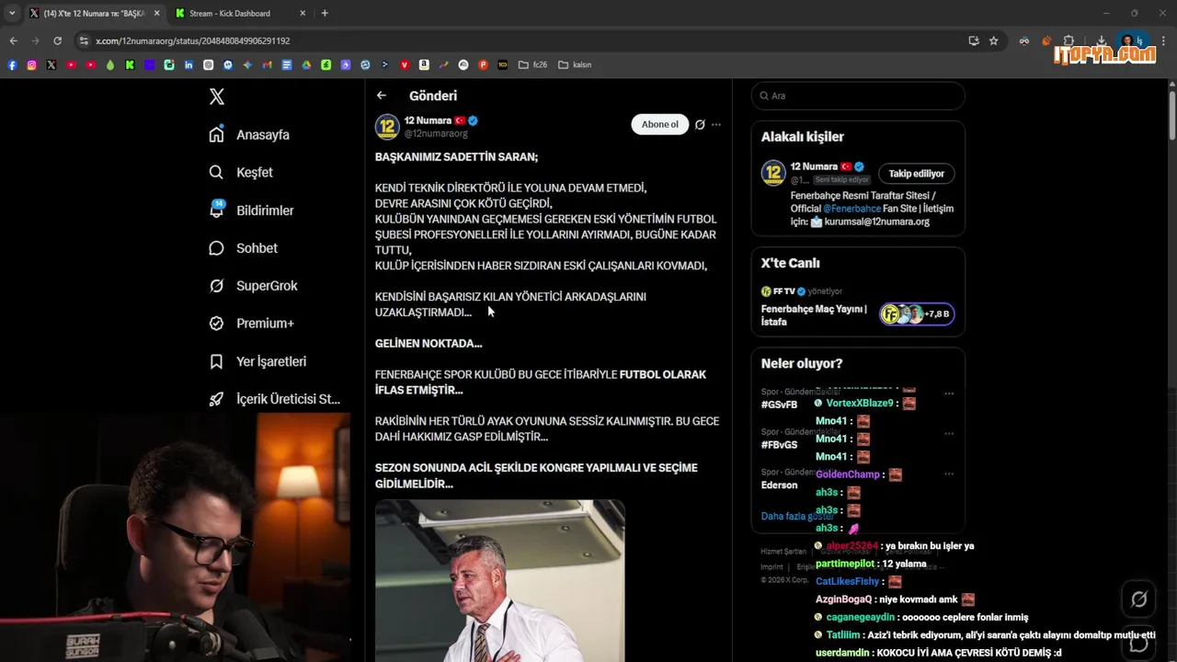The image size is (1177, 662).
Task: Open the Google Drive bookmark
Action: pyautogui.click(x=306, y=64)
